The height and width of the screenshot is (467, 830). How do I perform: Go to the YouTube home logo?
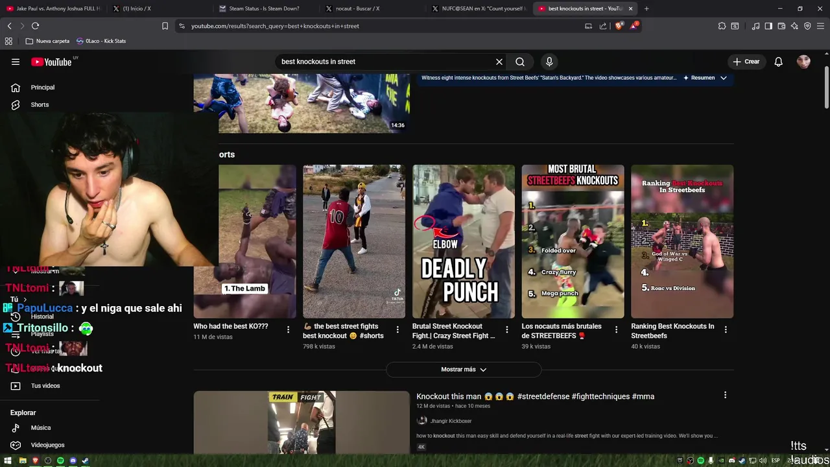(51, 62)
